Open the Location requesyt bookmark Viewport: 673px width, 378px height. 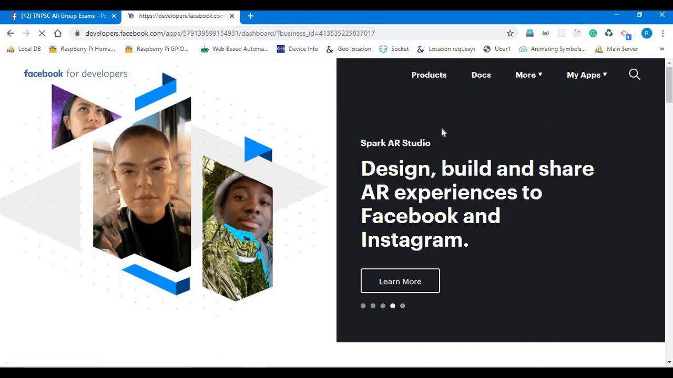[x=446, y=49]
